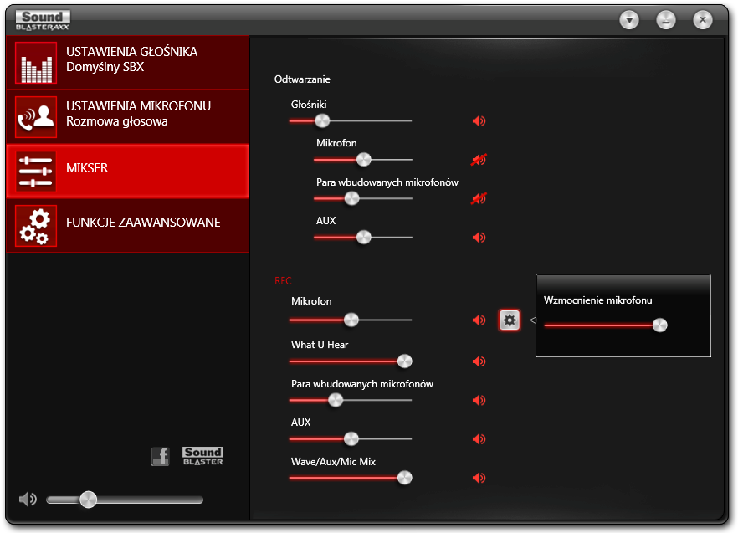Click the Wzmocnienie mikrofonu slider knob
The image size is (738, 533).
(660, 325)
